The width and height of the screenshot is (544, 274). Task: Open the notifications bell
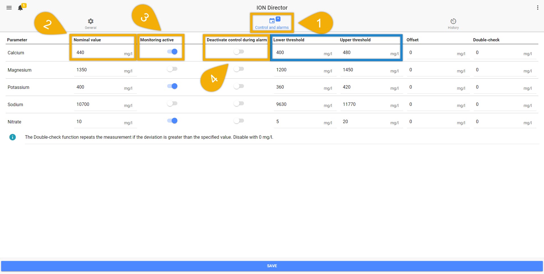coord(20,8)
